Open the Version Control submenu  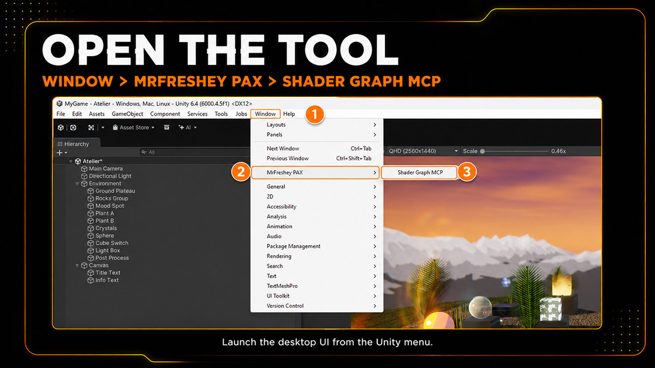click(x=317, y=306)
